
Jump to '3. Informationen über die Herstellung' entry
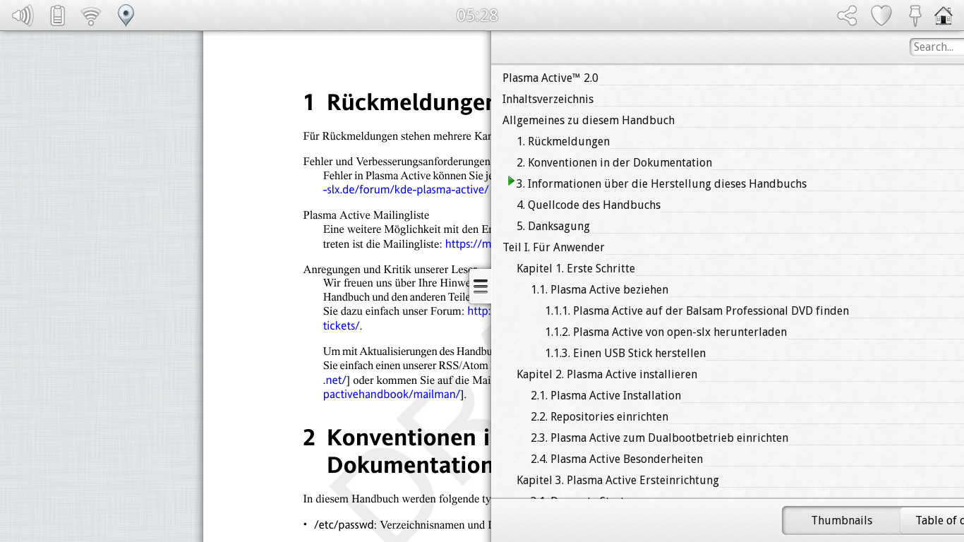pyautogui.click(x=661, y=183)
